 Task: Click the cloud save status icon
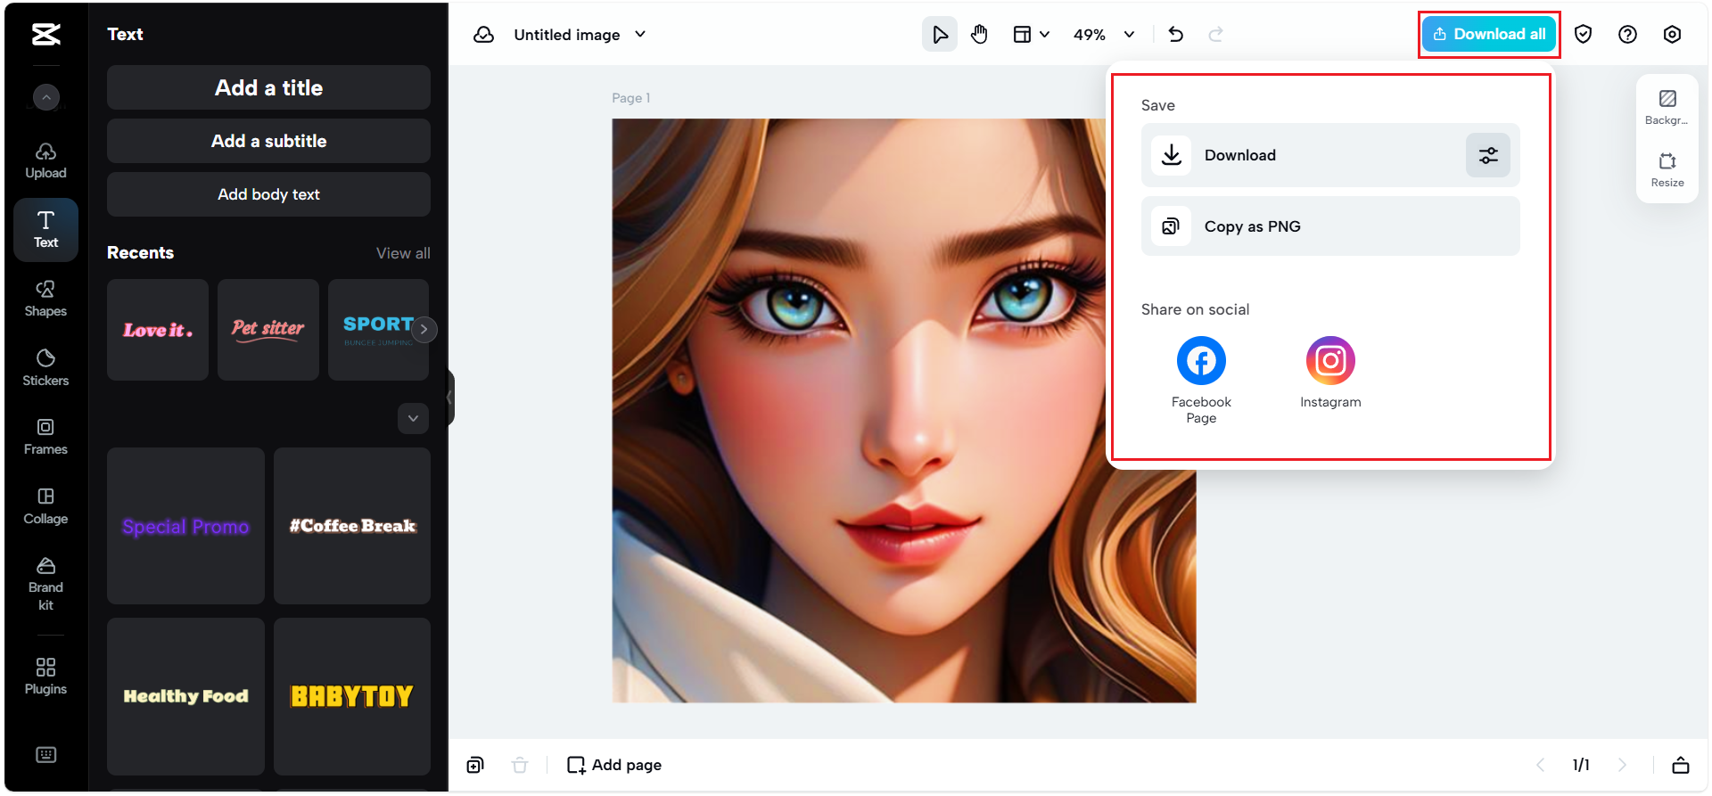point(484,35)
